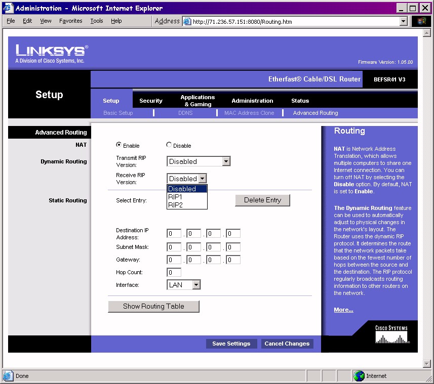The height and width of the screenshot is (384, 434).
Task: Select the NAT Disable radio button
Action: (x=169, y=145)
